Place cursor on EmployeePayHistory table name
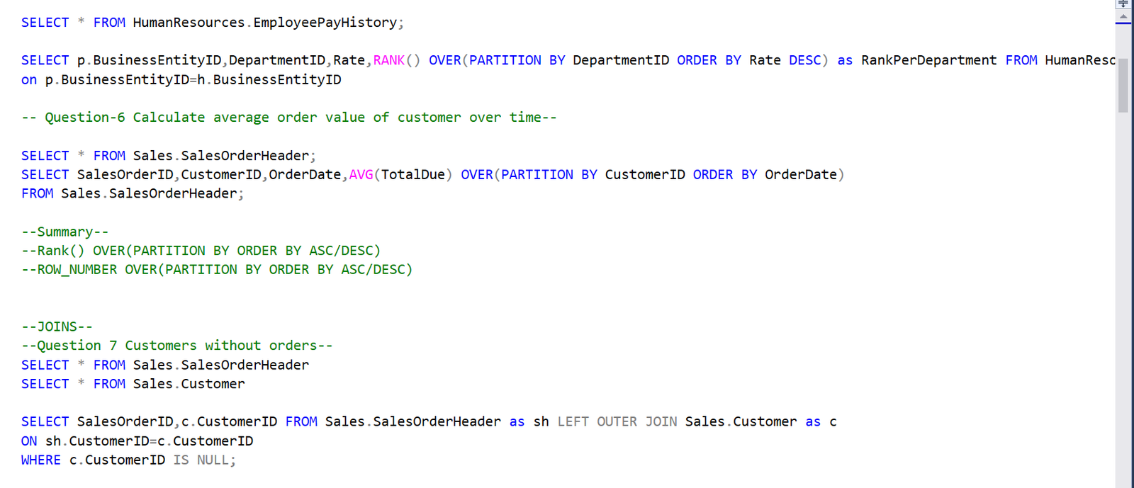 click(325, 23)
